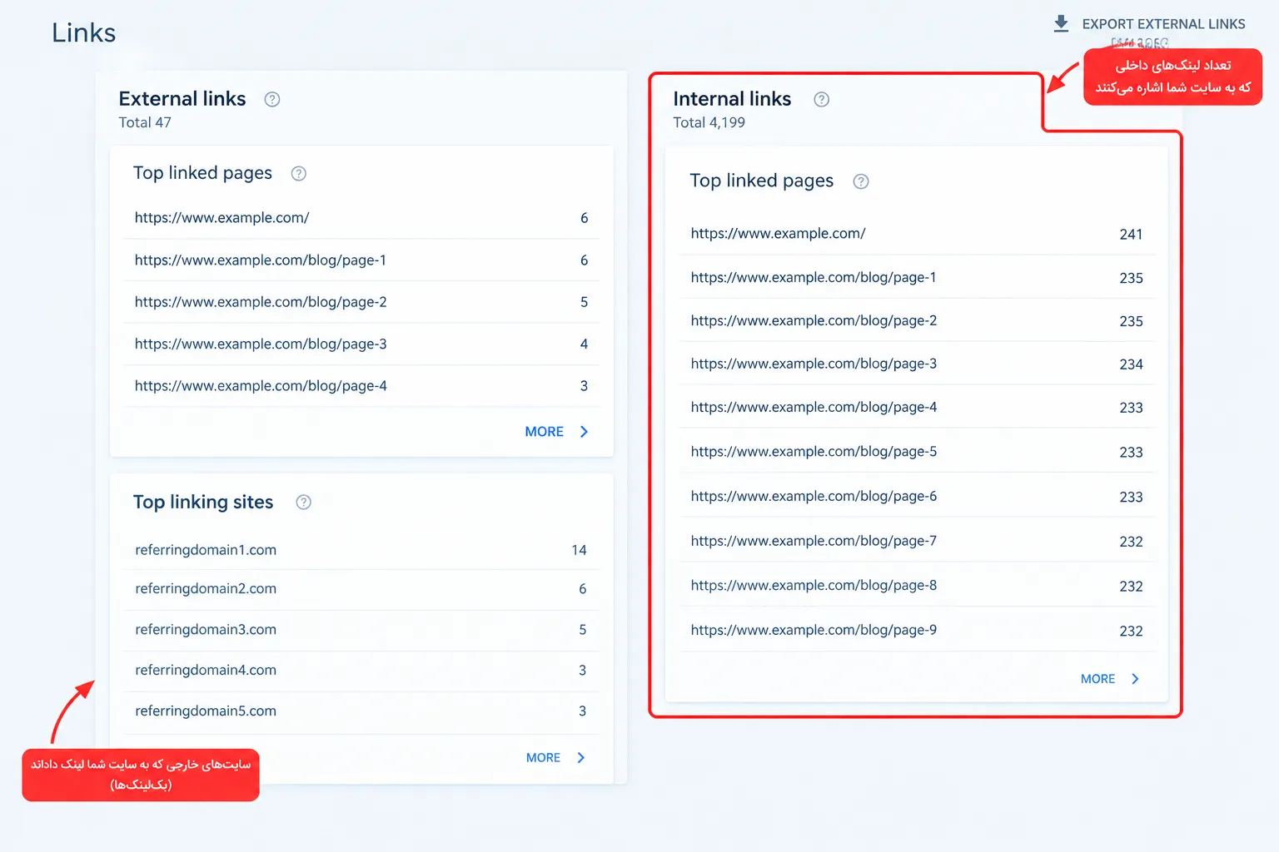Expand chevron next to Top linking sites MORE
This screenshot has width=1279, height=852.
581,758
